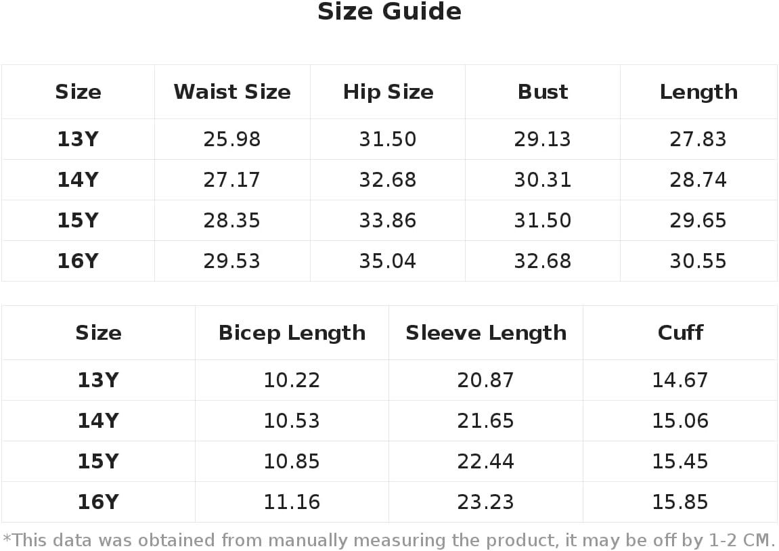The width and height of the screenshot is (779, 551).
Task: Select the Bicep Length column header
Action: (x=292, y=333)
